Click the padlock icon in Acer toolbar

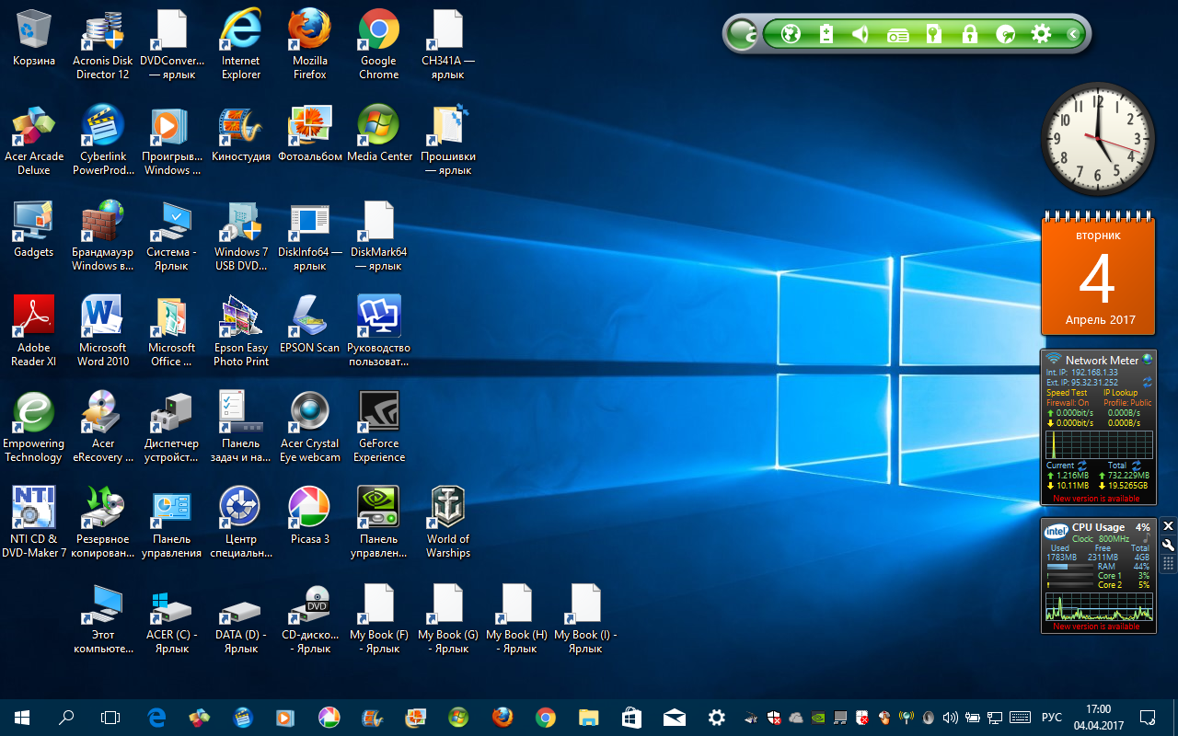pos(969,34)
